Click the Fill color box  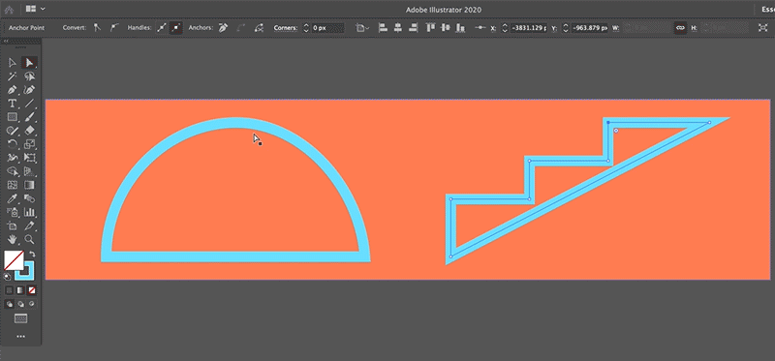coord(14,260)
